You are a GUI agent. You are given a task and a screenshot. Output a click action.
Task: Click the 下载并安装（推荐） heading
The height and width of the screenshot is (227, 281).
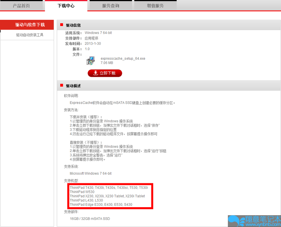pos(86,117)
